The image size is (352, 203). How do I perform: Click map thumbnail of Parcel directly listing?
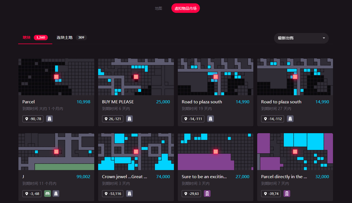[x=295, y=152]
